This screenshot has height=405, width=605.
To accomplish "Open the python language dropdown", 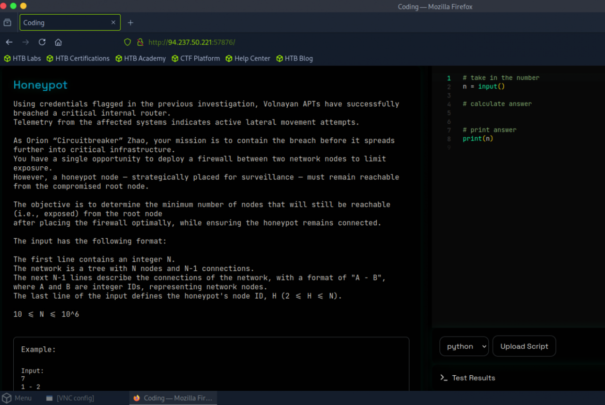I will pyautogui.click(x=464, y=346).
